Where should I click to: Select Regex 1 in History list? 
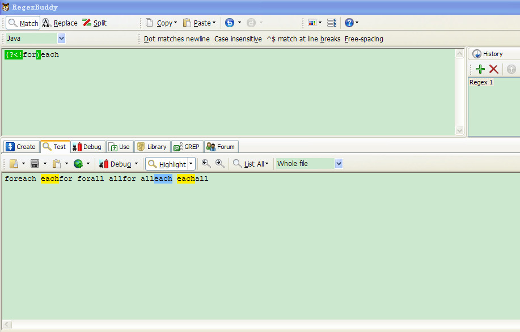coord(481,82)
